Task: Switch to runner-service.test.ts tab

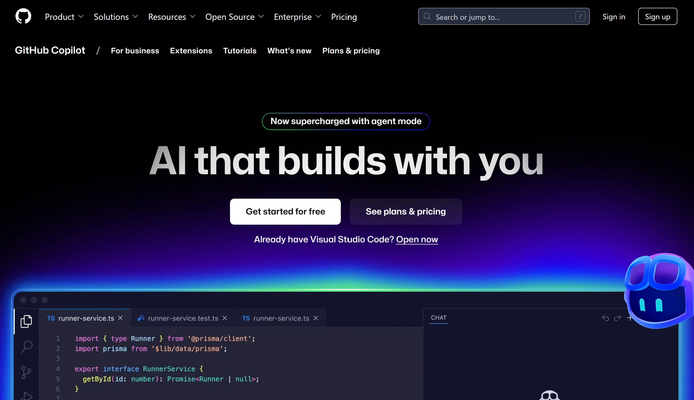Action: coord(183,318)
